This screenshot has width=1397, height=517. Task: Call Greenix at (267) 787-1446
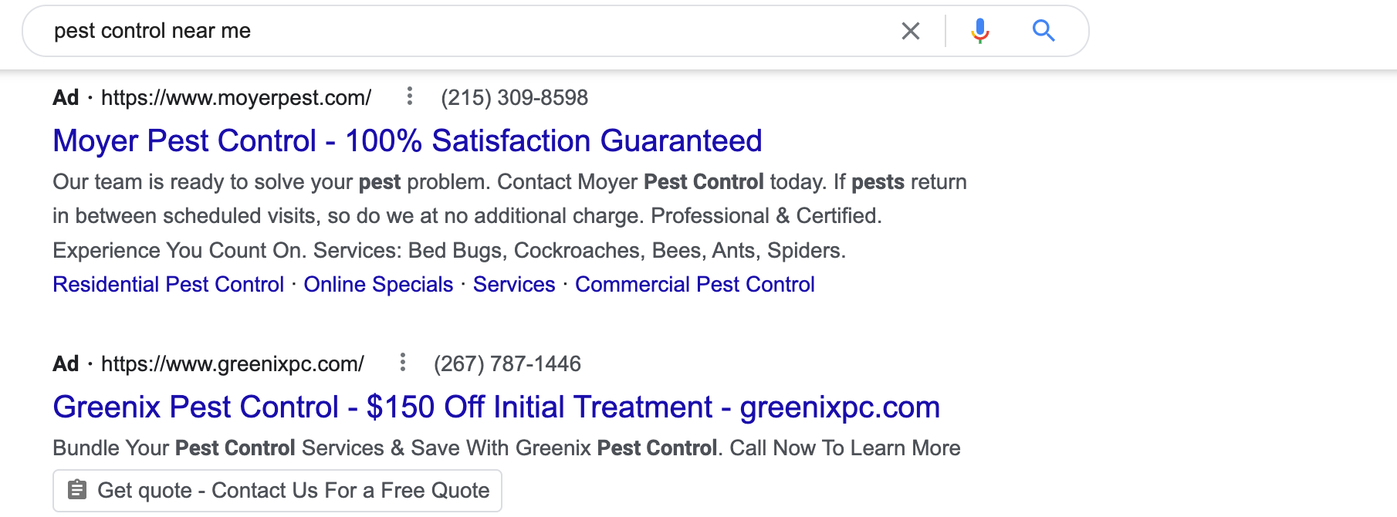(507, 364)
